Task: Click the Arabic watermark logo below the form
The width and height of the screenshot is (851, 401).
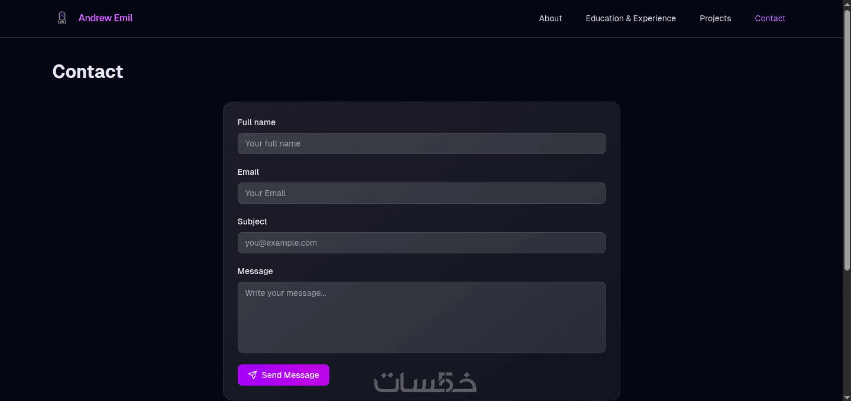Action: pyautogui.click(x=425, y=382)
